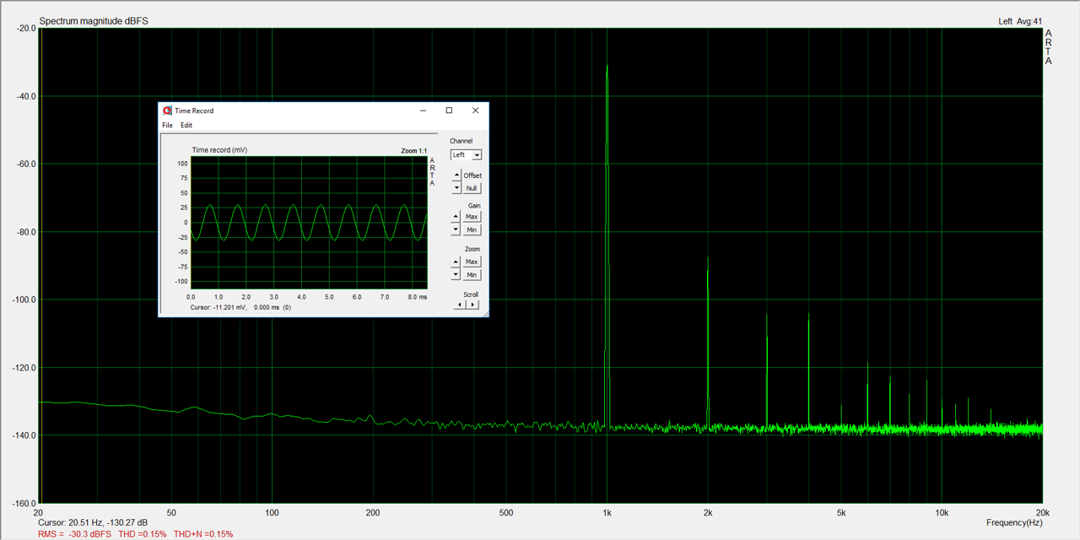Click the THD+N =0.15% readout

coord(203,534)
